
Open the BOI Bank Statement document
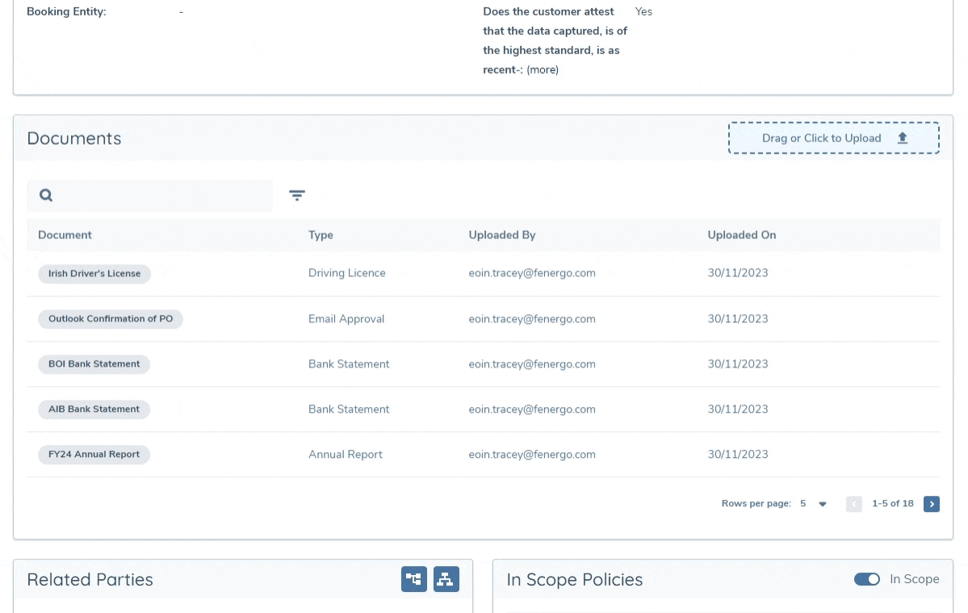94,364
